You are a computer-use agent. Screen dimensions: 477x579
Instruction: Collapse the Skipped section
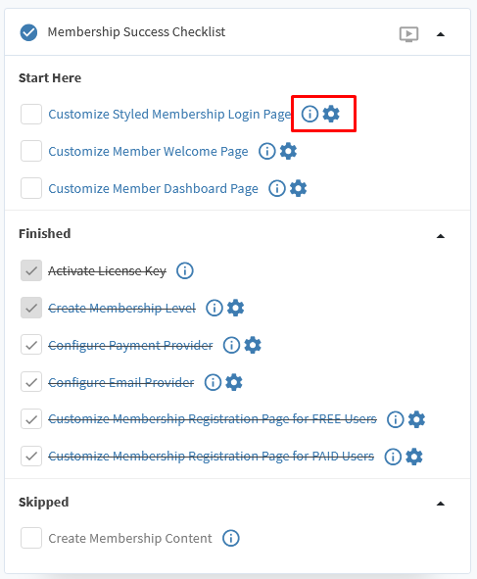pos(441,504)
